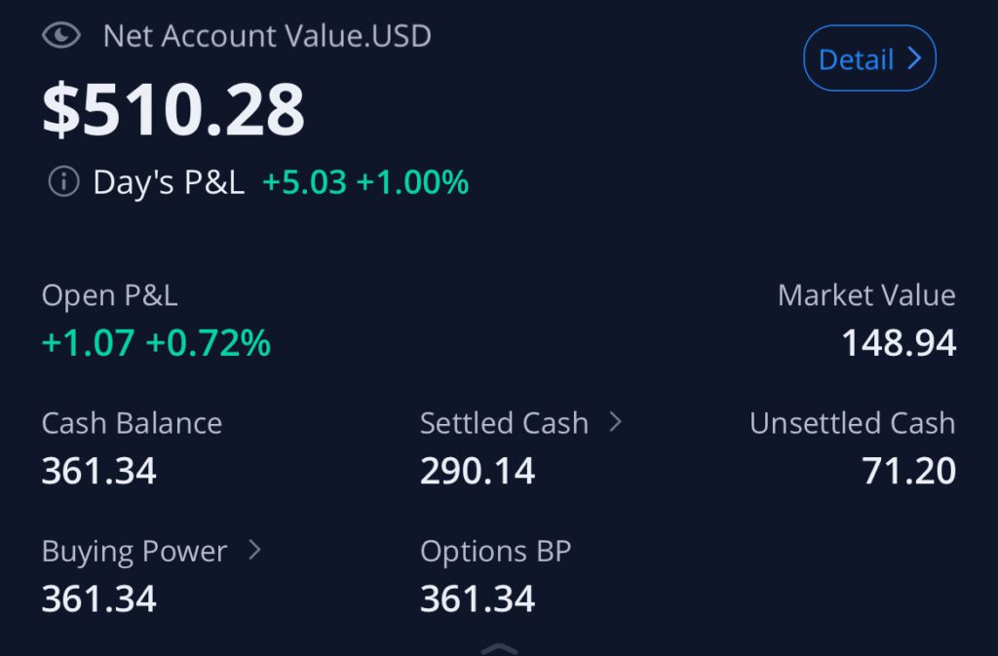Tap the Options BP label
This screenshot has width=998, height=656.
pyautogui.click(x=495, y=551)
